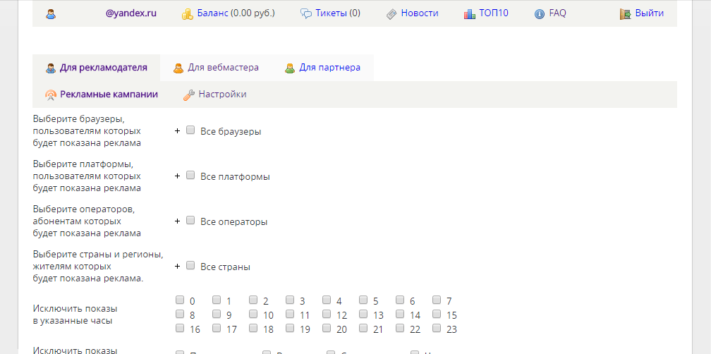Expand the browsers list with plus sign
711x354 pixels.
point(177,131)
